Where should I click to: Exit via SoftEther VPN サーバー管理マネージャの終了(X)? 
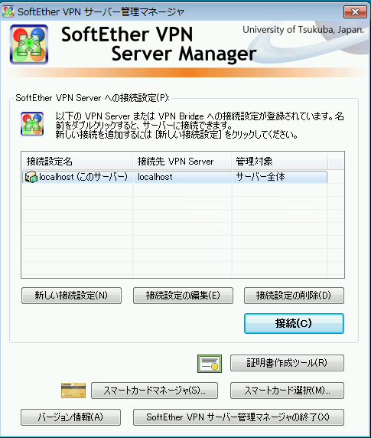[x=239, y=417]
